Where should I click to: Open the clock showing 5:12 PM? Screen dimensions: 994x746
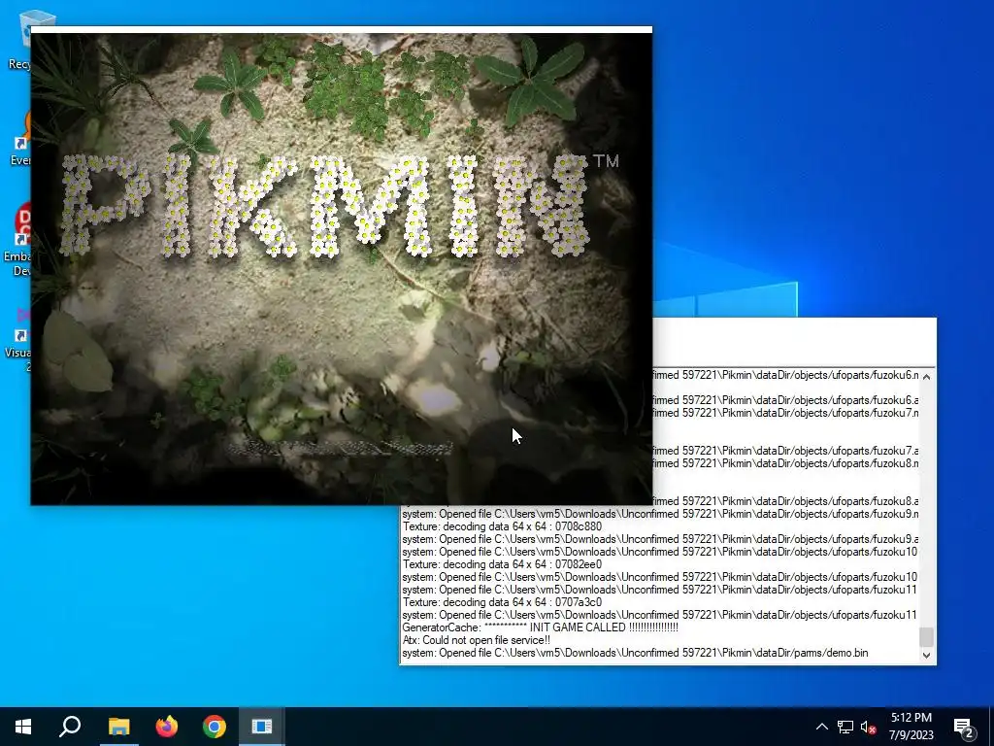click(911, 727)
